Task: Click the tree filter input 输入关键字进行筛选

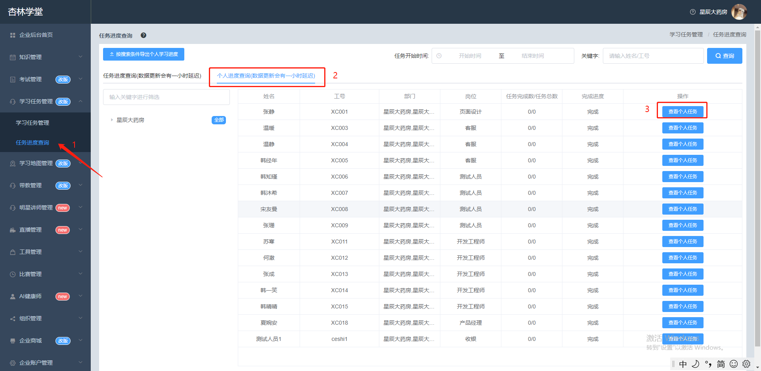Action: click(166, 97)
